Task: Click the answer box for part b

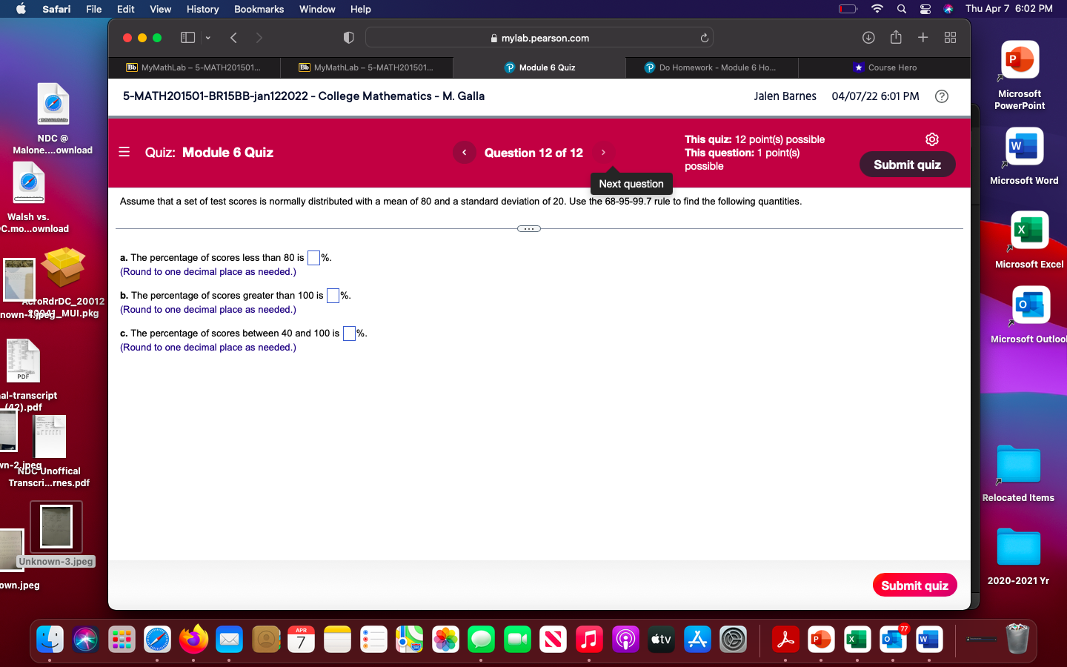Action: 333,296
